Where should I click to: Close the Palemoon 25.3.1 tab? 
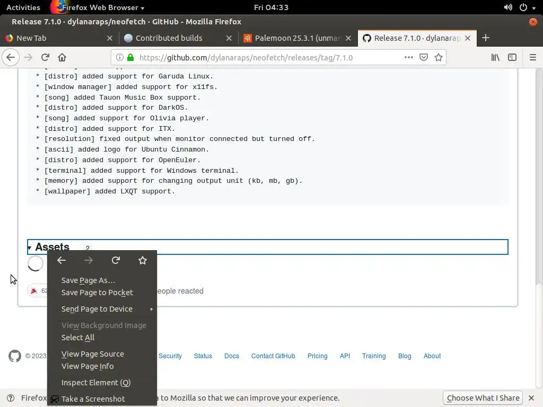[348, 38]
